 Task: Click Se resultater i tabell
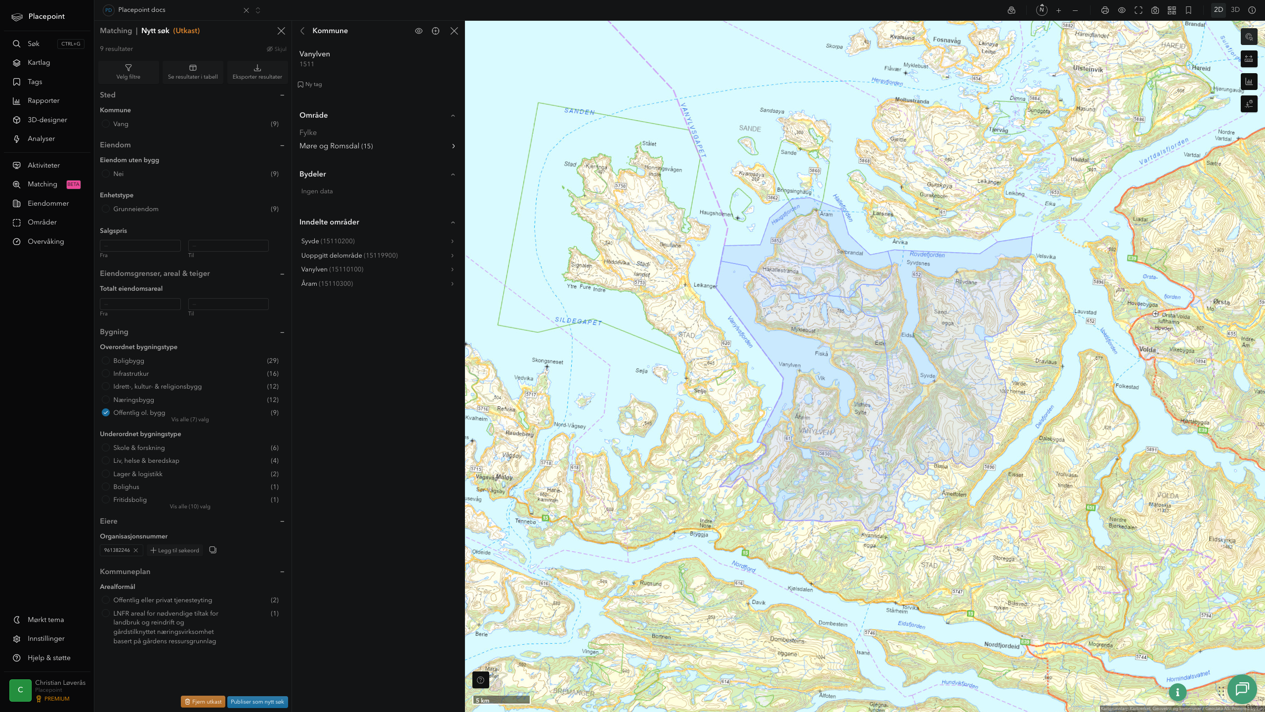[193, 72]
